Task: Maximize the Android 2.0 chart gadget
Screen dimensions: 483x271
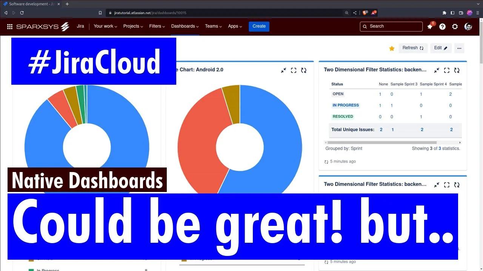Action: pyautogui.click(x=294, y=70)
